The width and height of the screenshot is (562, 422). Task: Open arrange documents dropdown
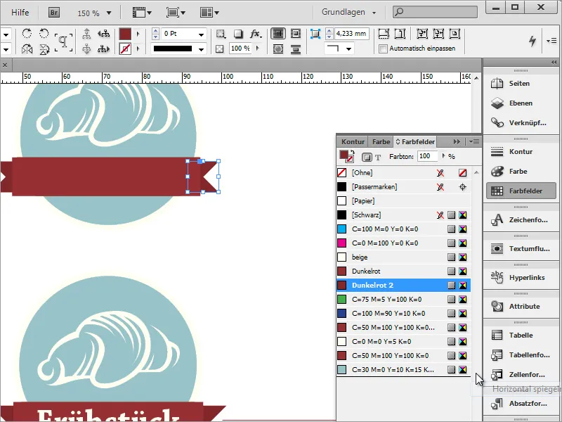pyautogui.click(x=209, y=13)
